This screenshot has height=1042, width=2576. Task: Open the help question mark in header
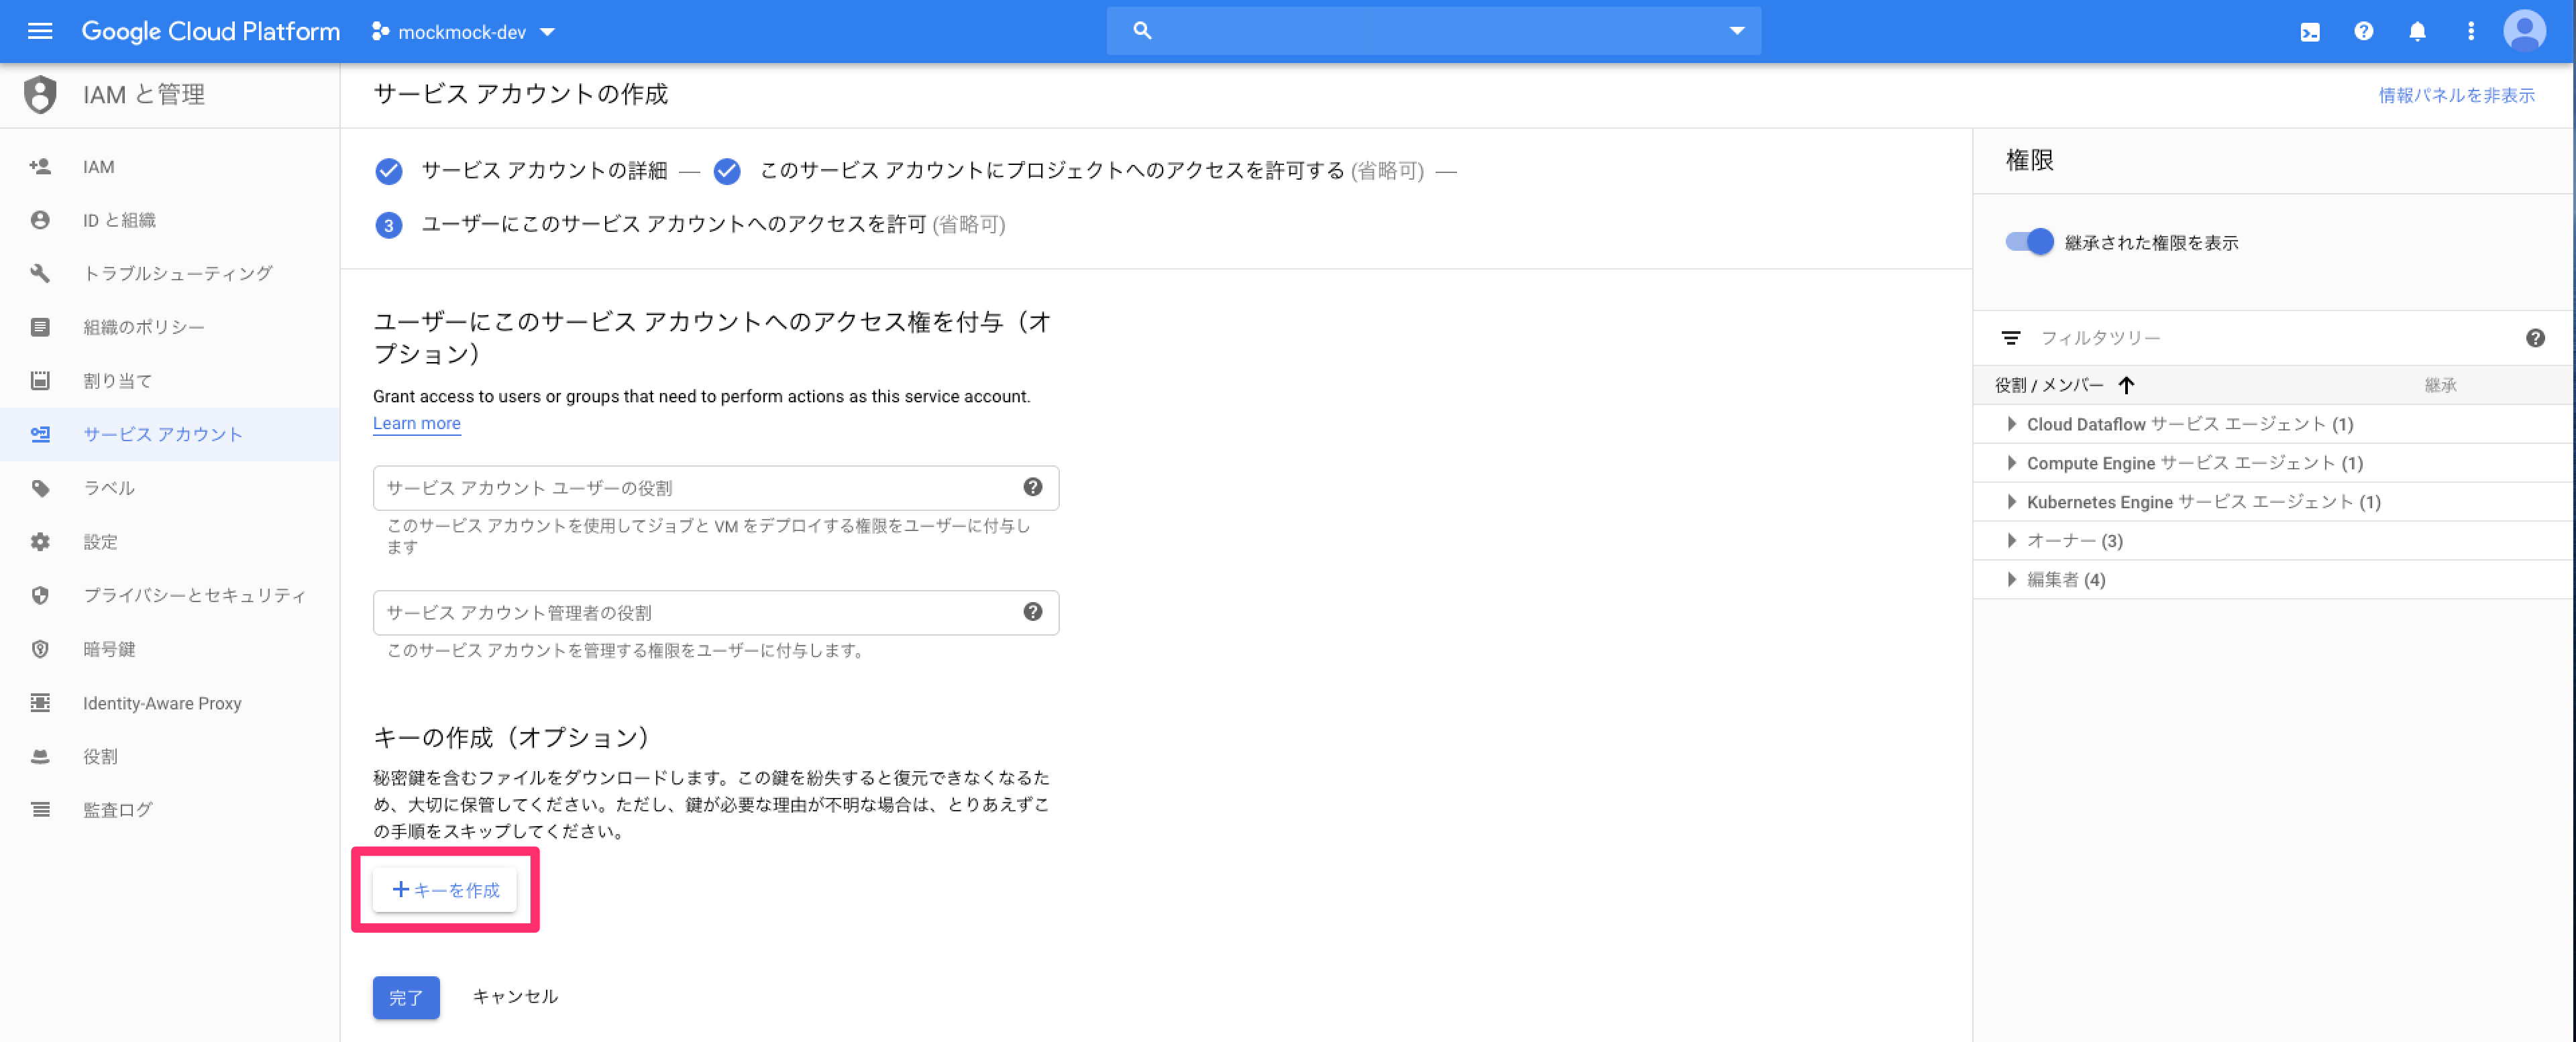point(2364,31)
